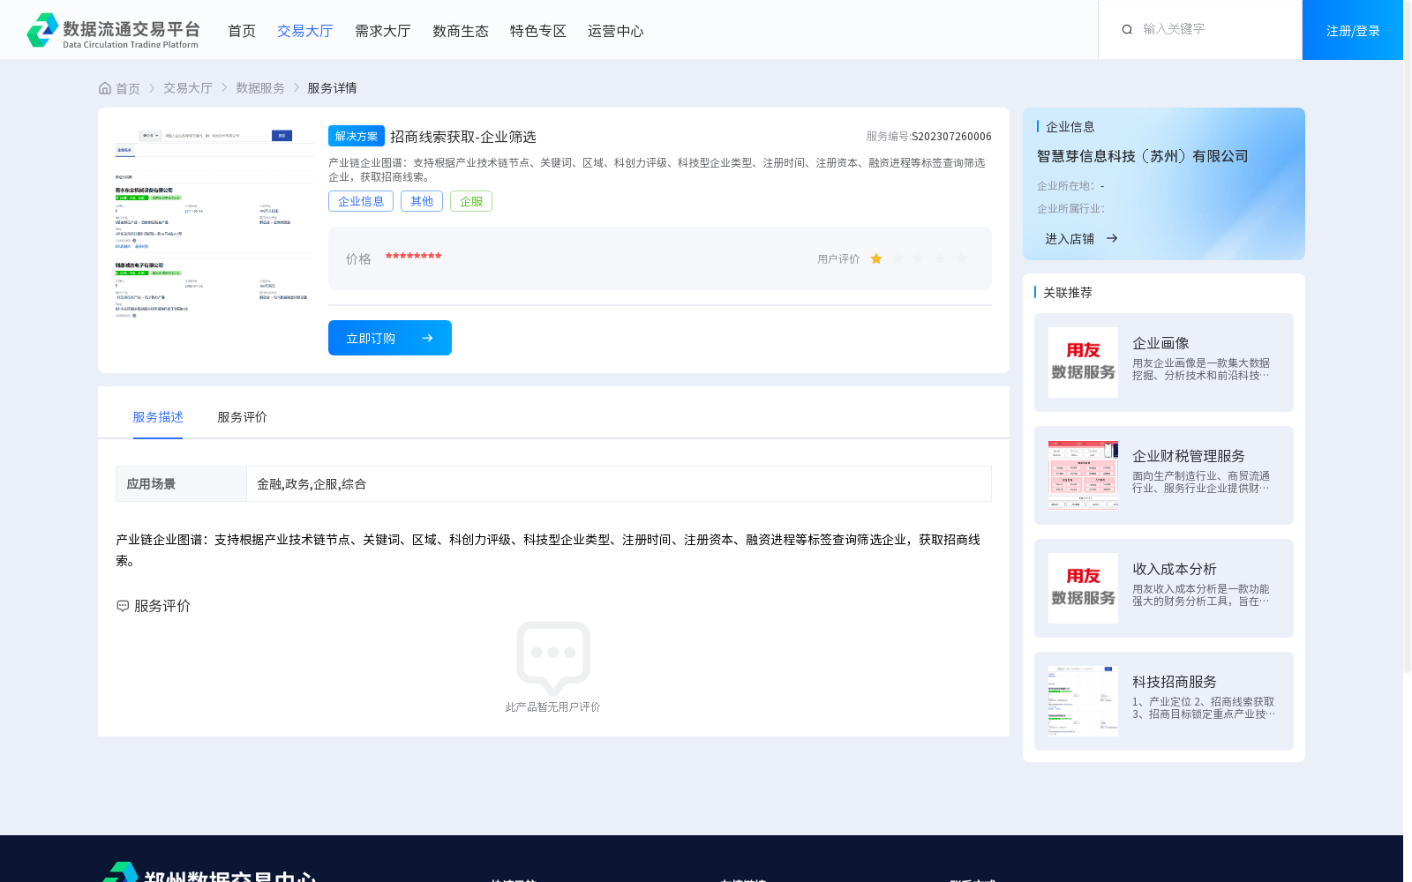This screenshot has height=882, width=1412.
Task: Click the 科技招商服务 recommendation title
Action: tap(1175, 682)
